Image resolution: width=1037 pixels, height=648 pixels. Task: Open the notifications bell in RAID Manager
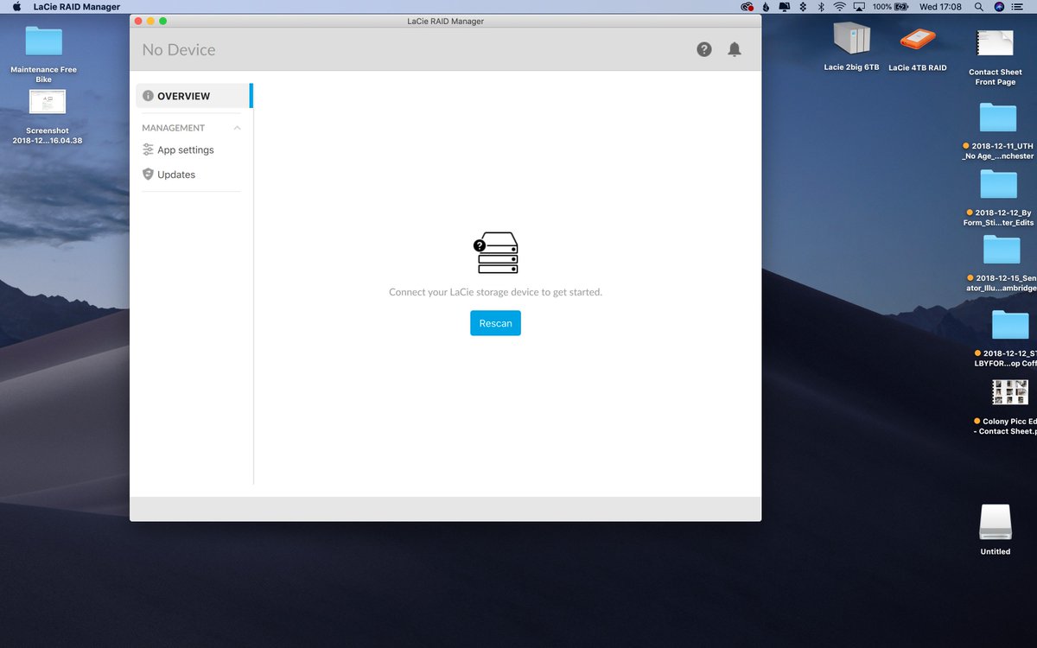coord(735,49)
